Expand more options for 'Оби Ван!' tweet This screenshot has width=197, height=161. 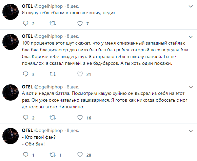click(x=191, y=131)
